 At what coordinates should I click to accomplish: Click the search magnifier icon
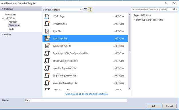pyautogui.click(x=174, y=9)
